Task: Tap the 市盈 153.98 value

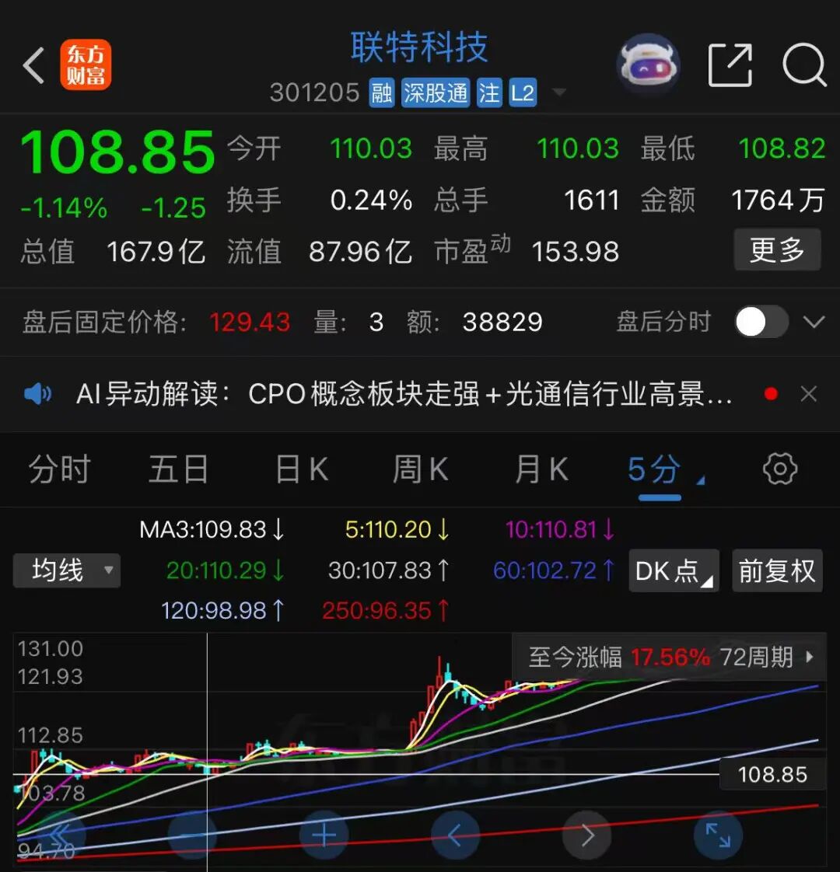Action: (575, 251)
